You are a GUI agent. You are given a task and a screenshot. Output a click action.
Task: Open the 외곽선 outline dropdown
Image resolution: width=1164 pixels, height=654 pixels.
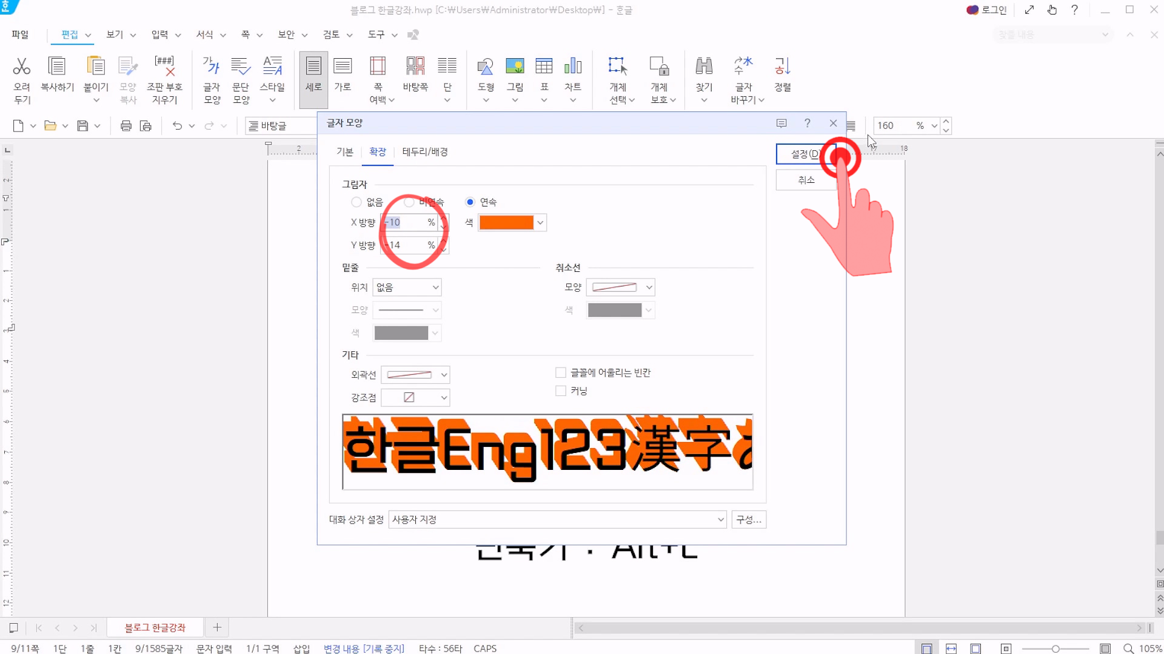pyautogui.click(x=415, y=375)
